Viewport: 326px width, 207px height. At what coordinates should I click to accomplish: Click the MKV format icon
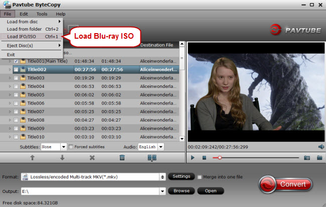click(25, 177)
